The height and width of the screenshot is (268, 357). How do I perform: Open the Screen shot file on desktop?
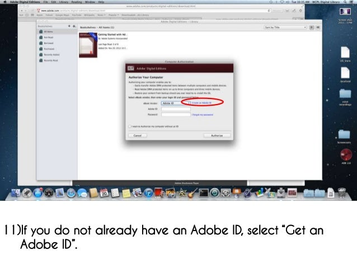pyautogui.click(x=345, y=11)
